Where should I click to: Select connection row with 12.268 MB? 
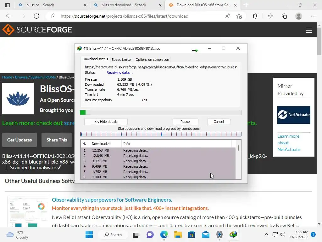point(158,150)
